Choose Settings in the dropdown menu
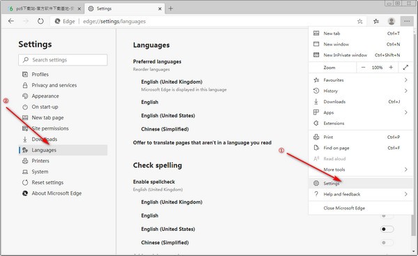The width and height of the screenshot is (418, 256). (361, 183)
